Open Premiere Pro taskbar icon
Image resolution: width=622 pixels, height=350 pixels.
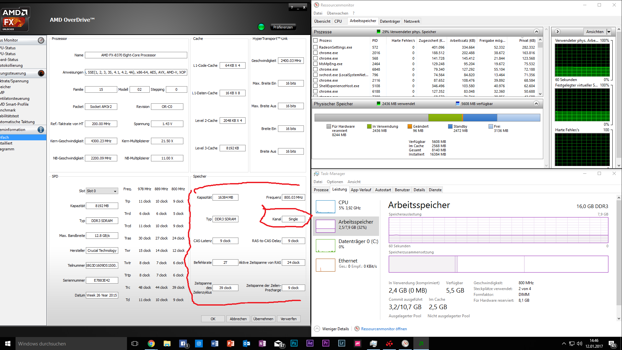pos(326,343)
